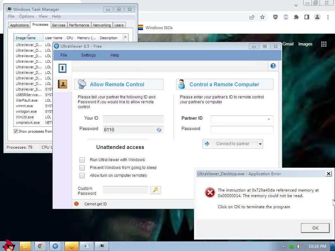Open the Chrome taskbar icon
This screenshot has height=251, width=335.
[40, 246]
